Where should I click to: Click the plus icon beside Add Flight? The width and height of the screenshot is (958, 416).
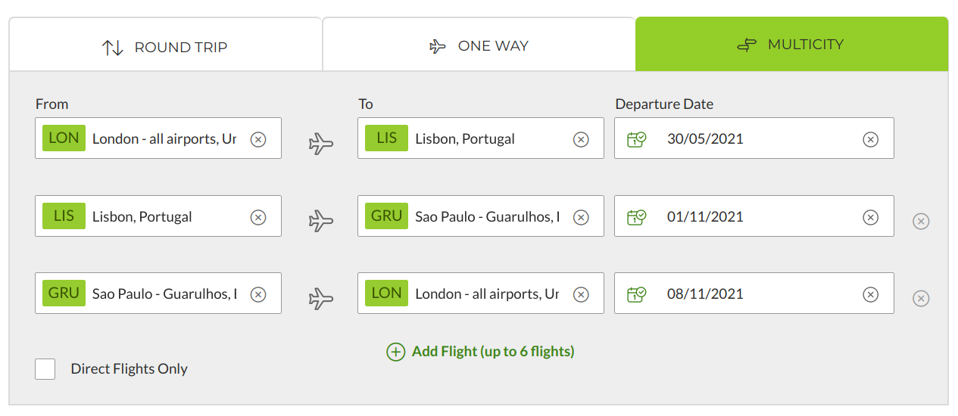396,352
